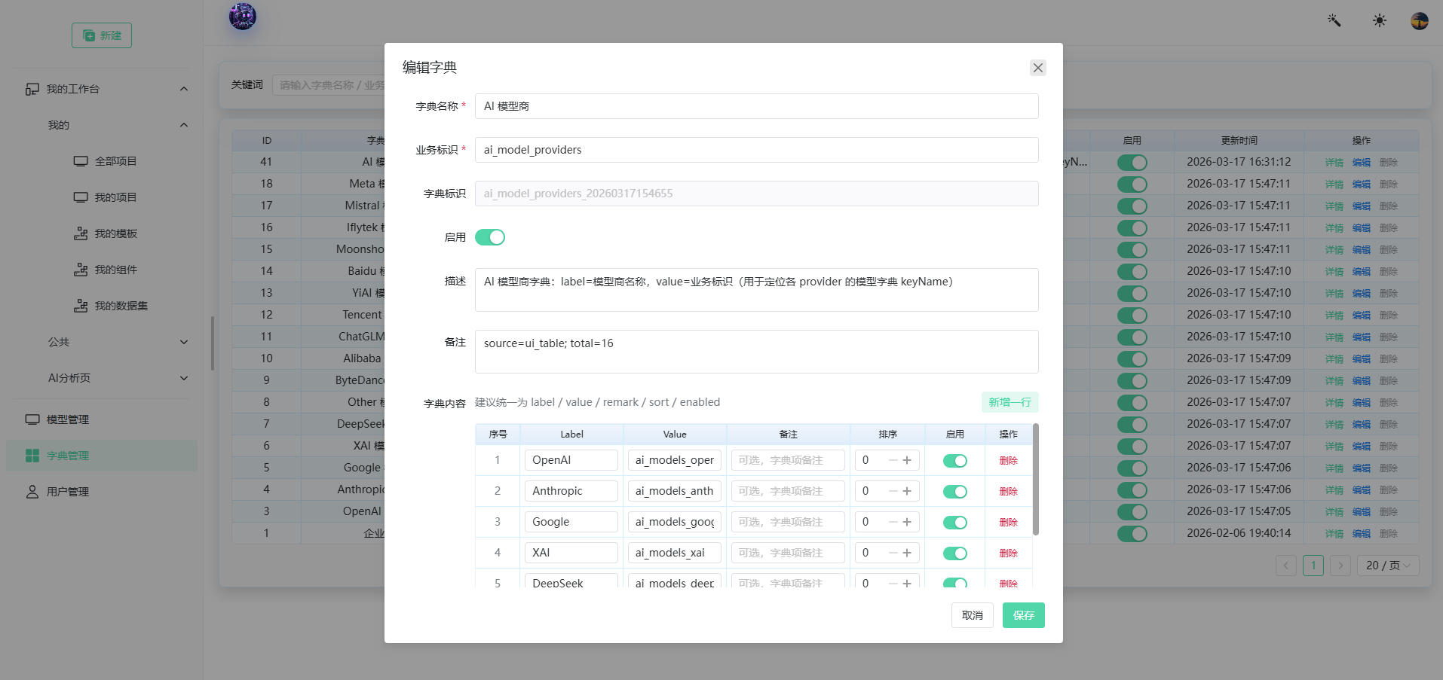Click the 取消 button
The width and height of the screenshot is (1443, 680).
pyautogui.click(x=973, y=615)
